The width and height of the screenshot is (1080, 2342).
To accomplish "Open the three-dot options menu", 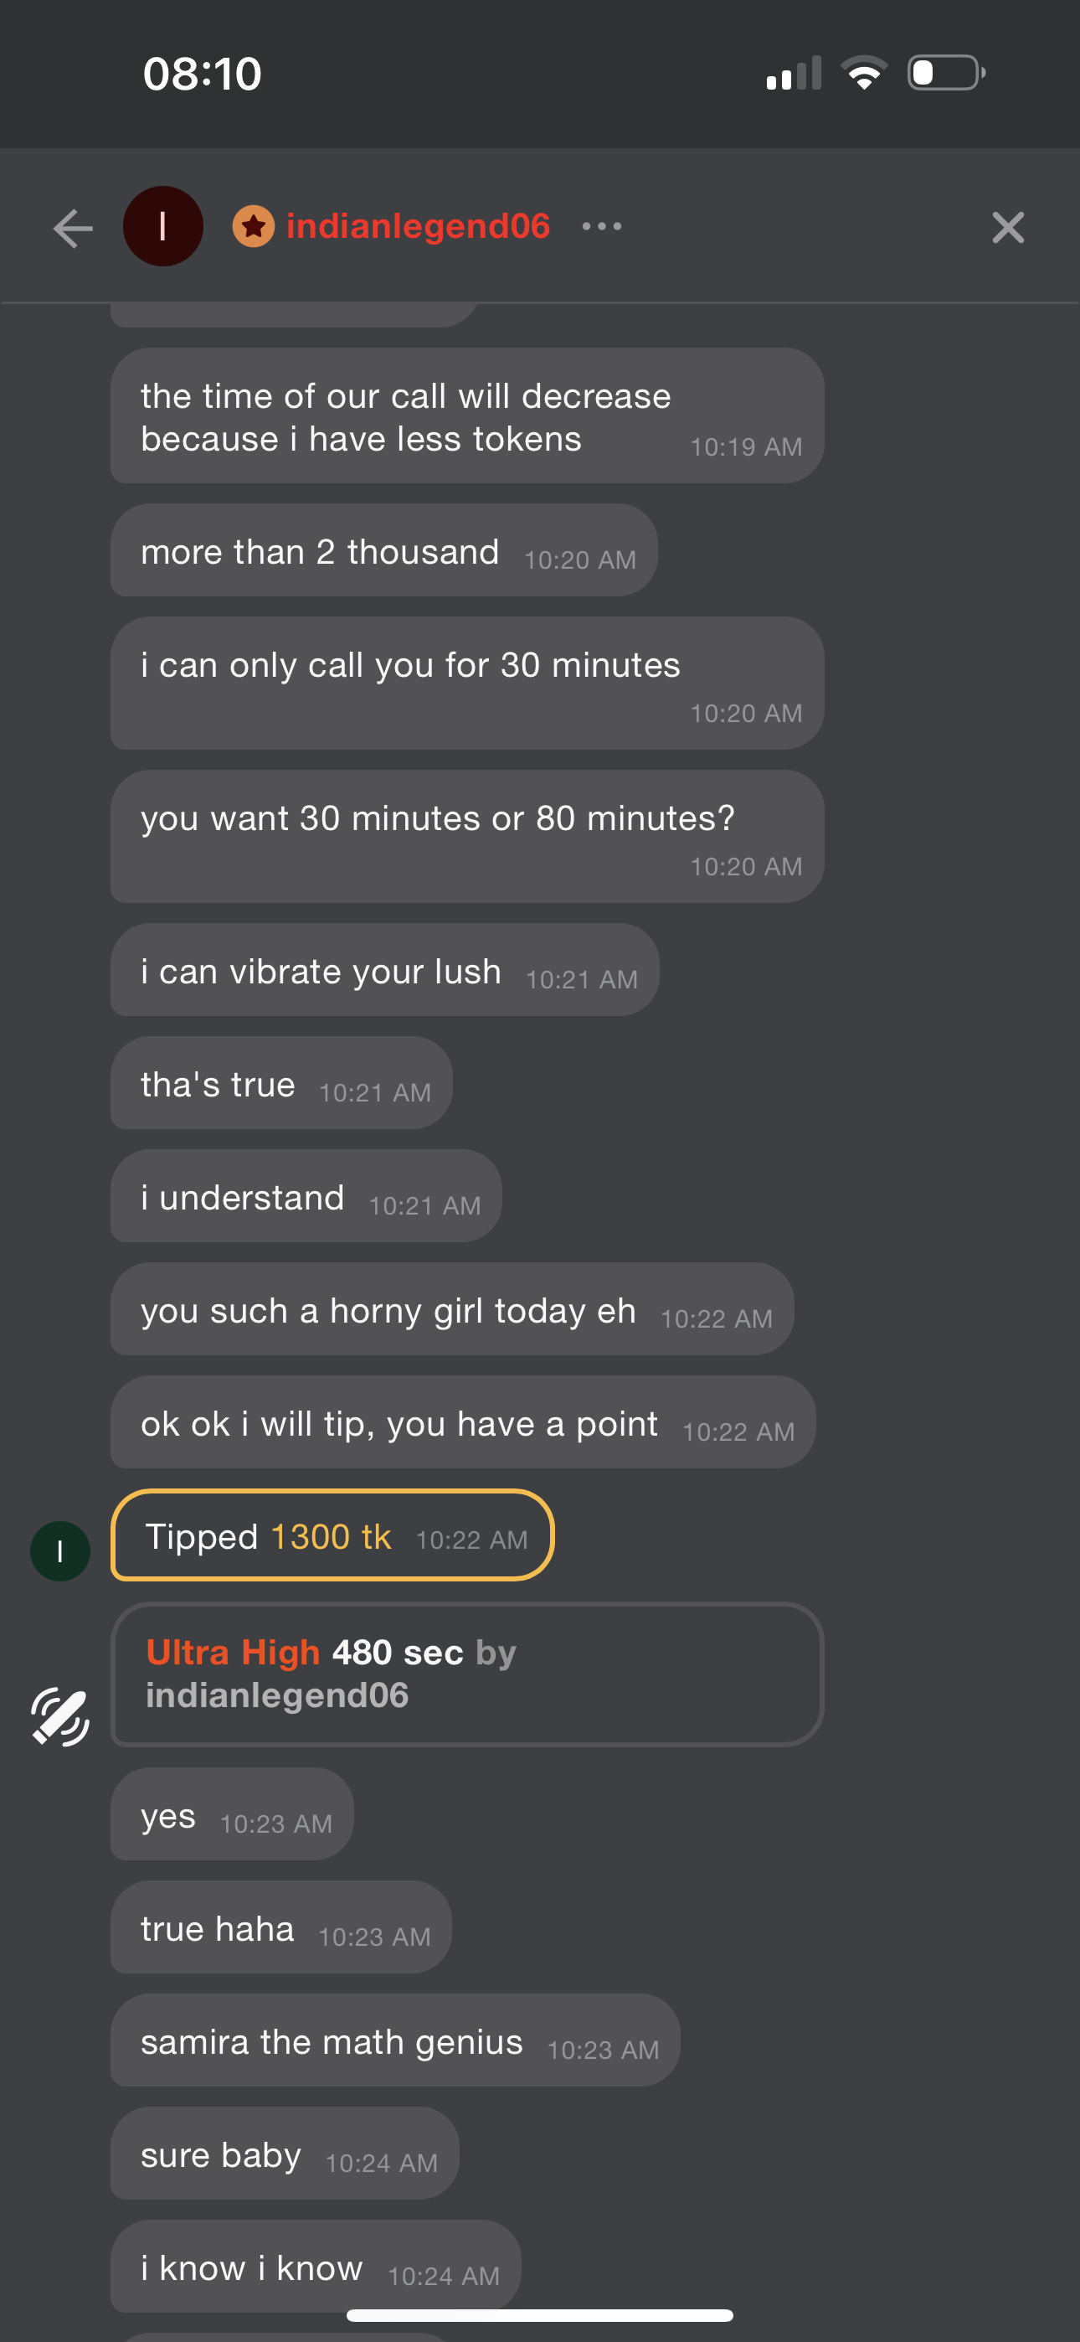I will [602, 226].
